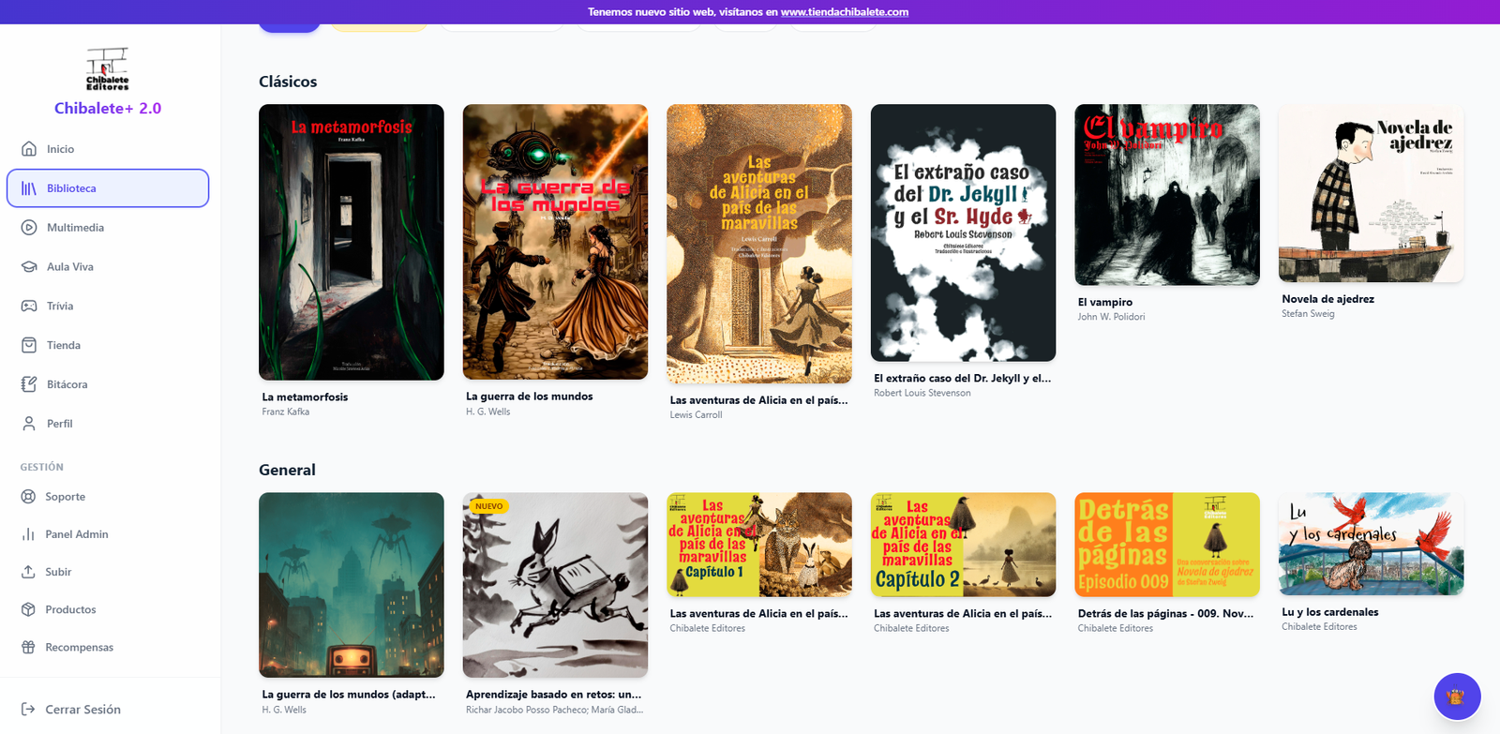Open La metamorfosis book cover
The height and width of the screenshot is (734, 1500).
351,242
